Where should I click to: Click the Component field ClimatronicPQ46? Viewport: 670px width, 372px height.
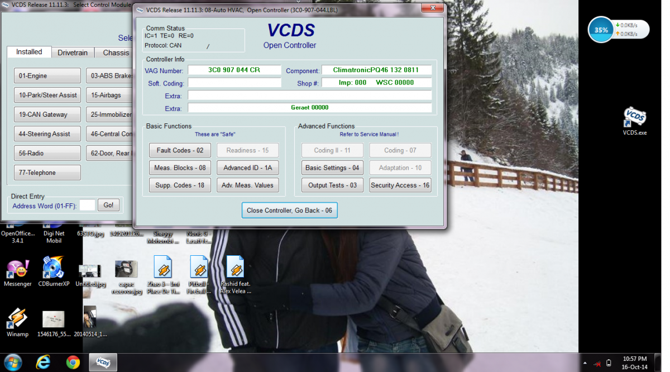pyautogui.click(x=376, y=70)
